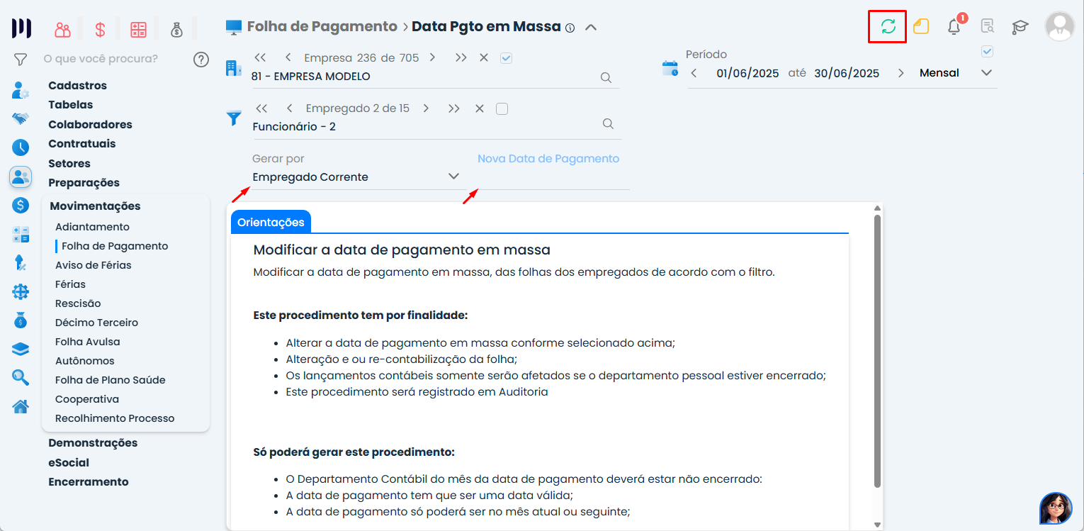Click the dollar sign icon in top toolbar
This screenshot has width=1084, height=531.
100,28
